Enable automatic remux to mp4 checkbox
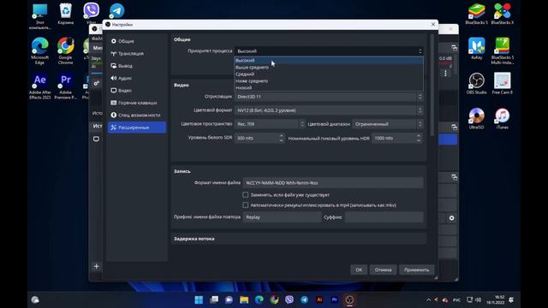Viewport: 548px width, 308px height. click(246, 205)
